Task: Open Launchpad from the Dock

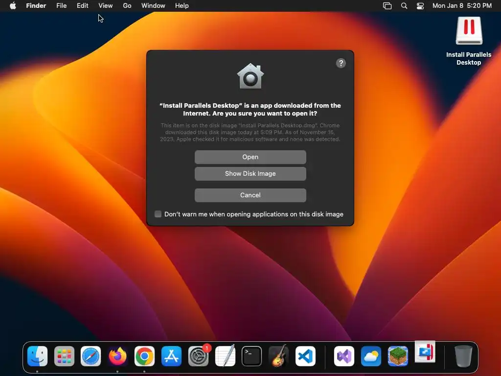Action: coord(64,356)
